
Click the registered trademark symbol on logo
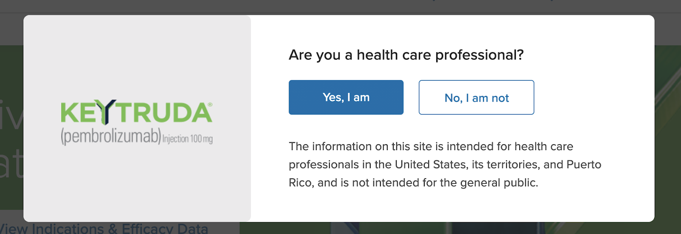(209, 104)
